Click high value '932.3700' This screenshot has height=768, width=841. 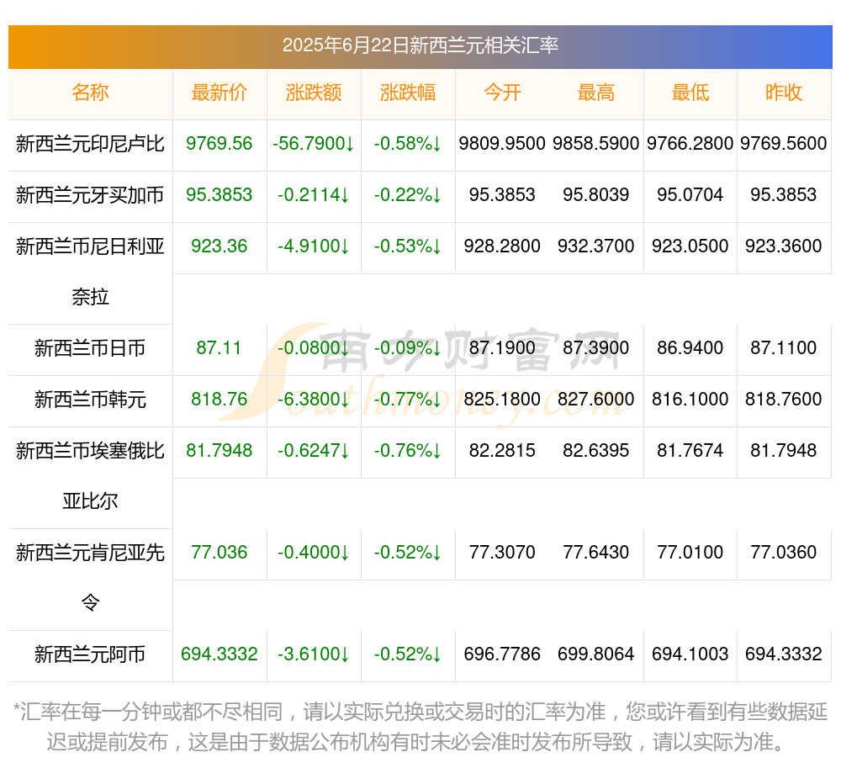pyautogui.click(x=596, y=246)
